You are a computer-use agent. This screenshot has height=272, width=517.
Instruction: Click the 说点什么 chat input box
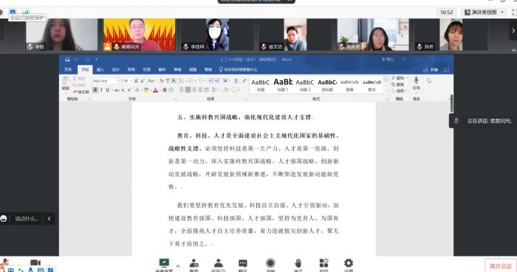tap(27, 218)
